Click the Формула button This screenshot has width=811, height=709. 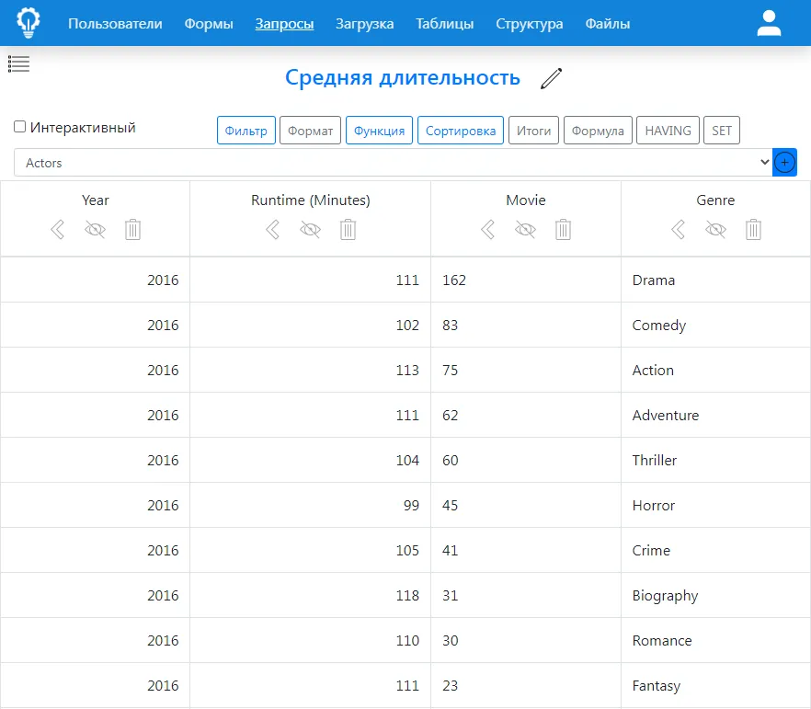pos(598,131)
